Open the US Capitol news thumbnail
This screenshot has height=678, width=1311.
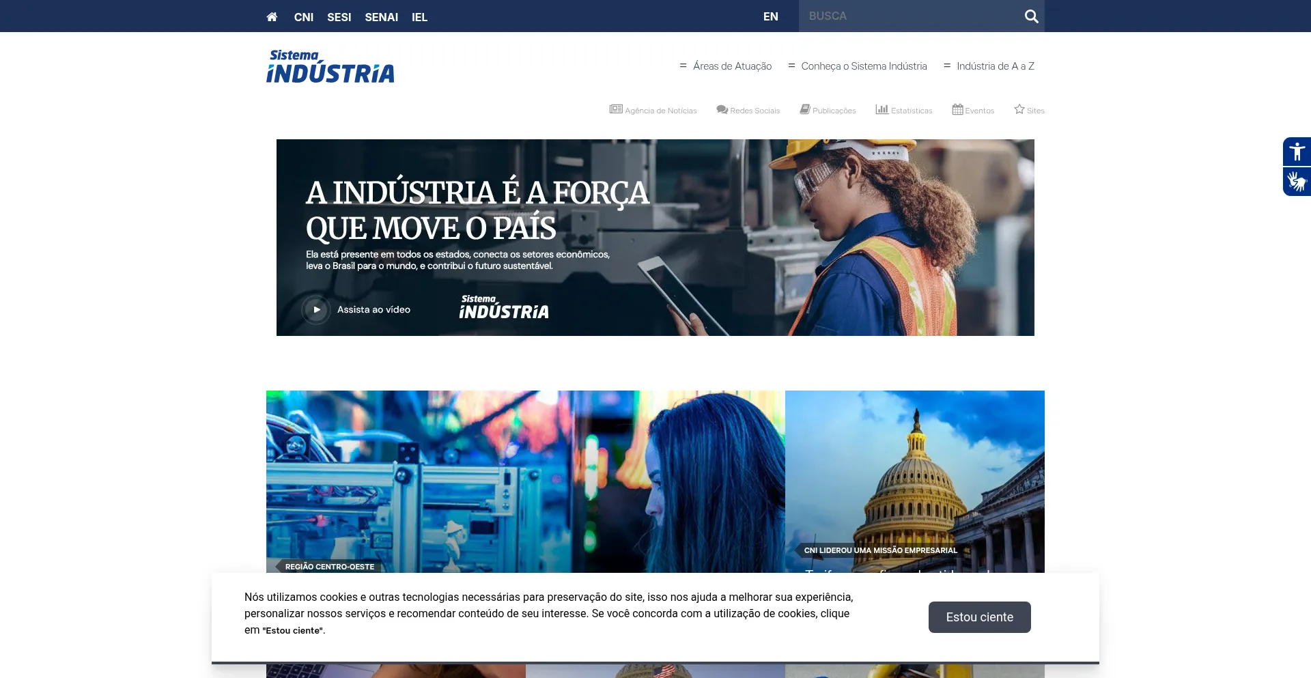[x=914, y=478]
